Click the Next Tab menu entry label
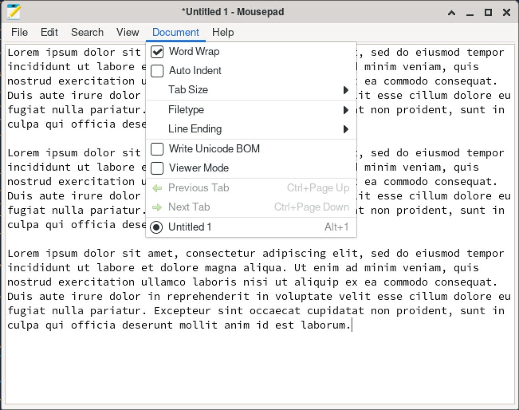 [x=189, y=207]
